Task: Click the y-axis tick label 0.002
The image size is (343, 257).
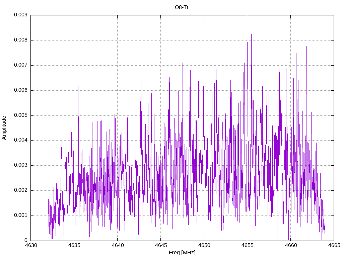Action: click(x=21, y=190)
